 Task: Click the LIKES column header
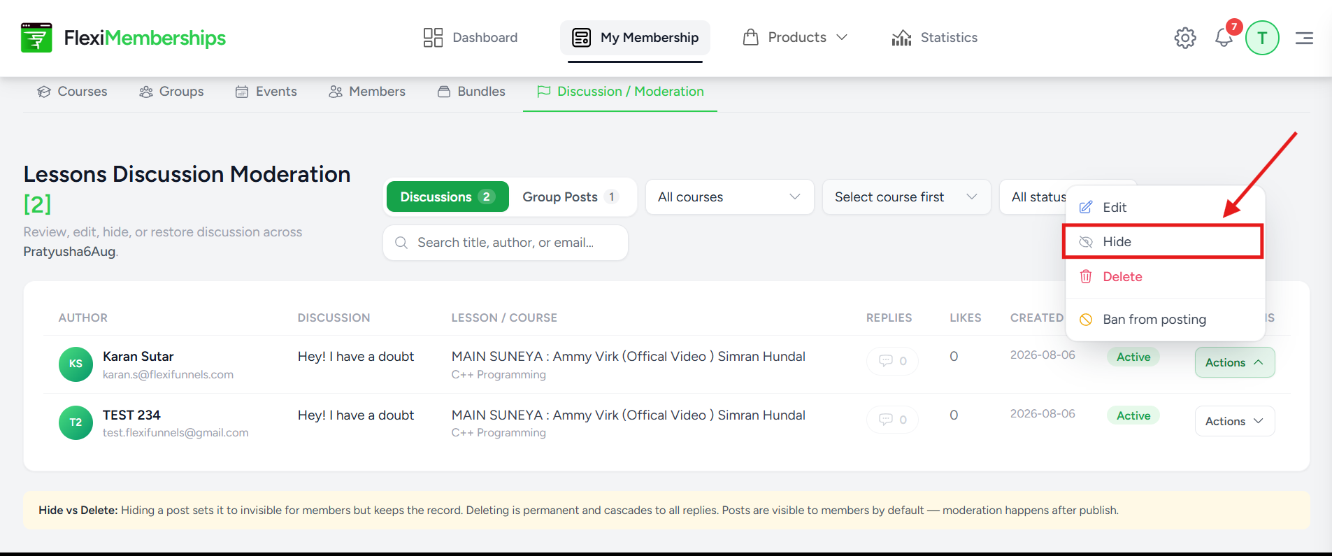[x=966, y=318]
